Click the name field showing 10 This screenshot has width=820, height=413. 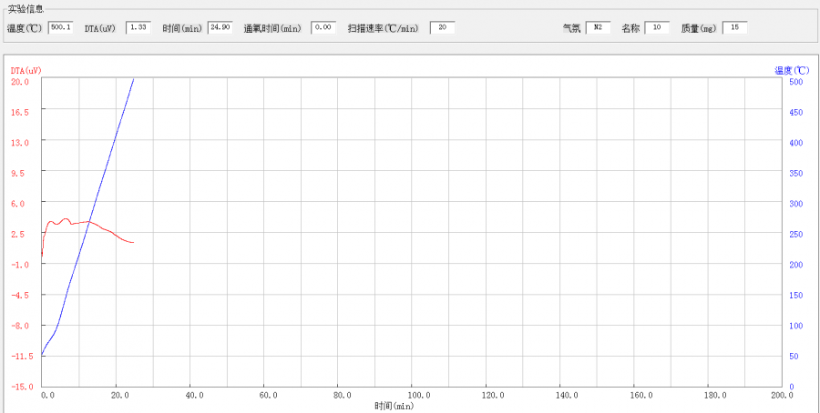point(657,27)
